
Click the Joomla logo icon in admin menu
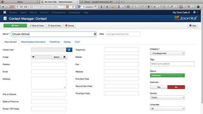click(5, 12)
